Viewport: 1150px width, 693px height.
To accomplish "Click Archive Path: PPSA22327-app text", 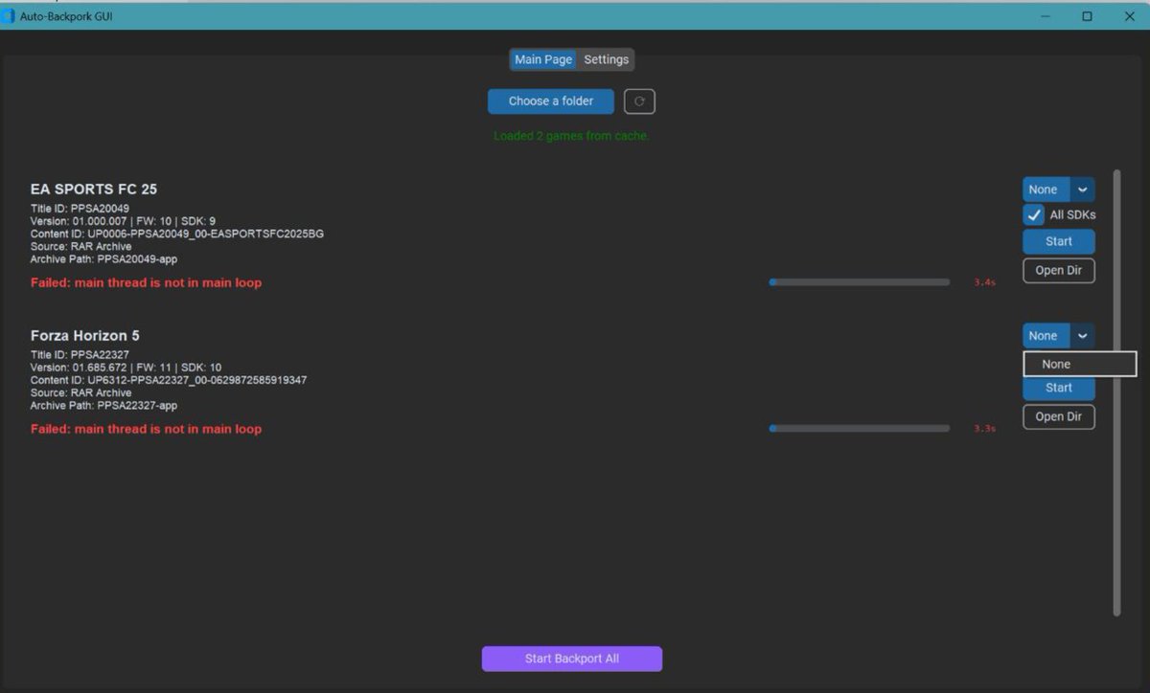I will coord(103,406).
